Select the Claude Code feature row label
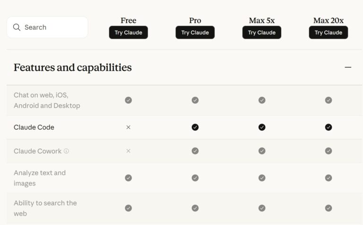 [34, 127]
